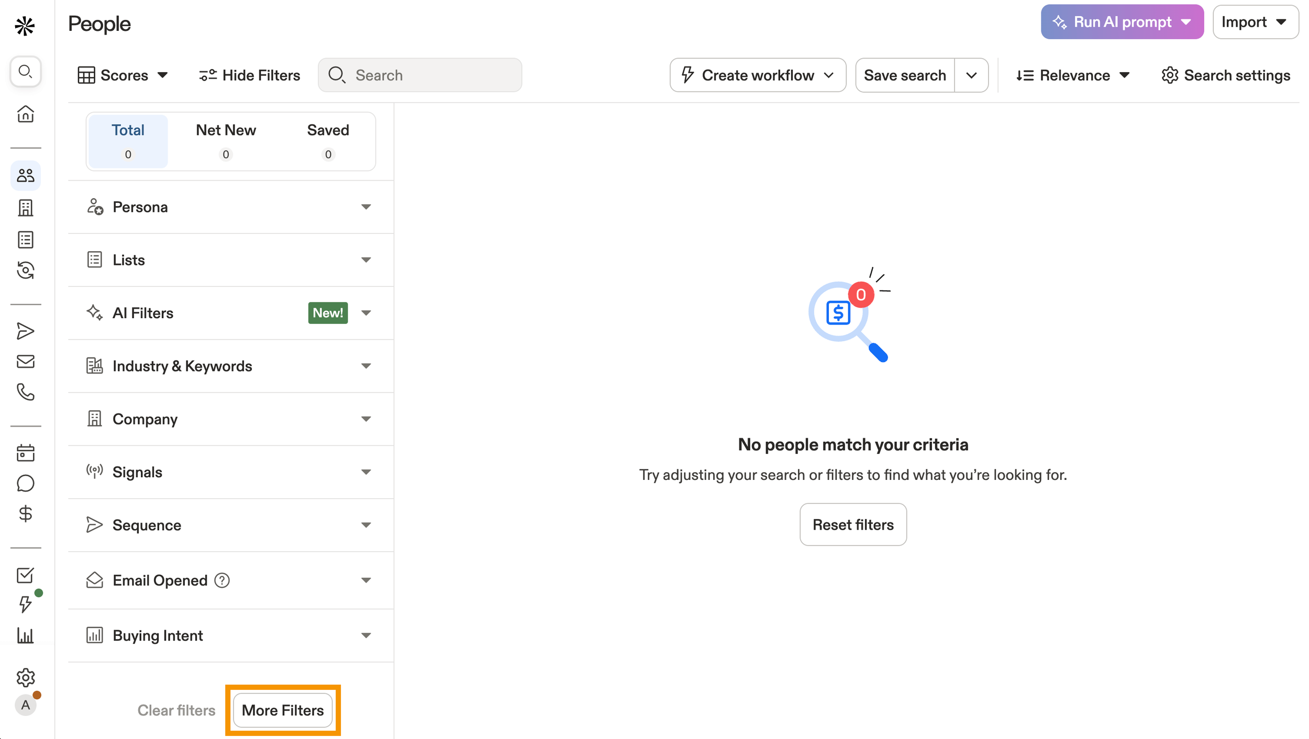The width and height of the screenshot is (1309, 739).
Task: Open Companies building icon in sidebar
Action: point(25,208)
